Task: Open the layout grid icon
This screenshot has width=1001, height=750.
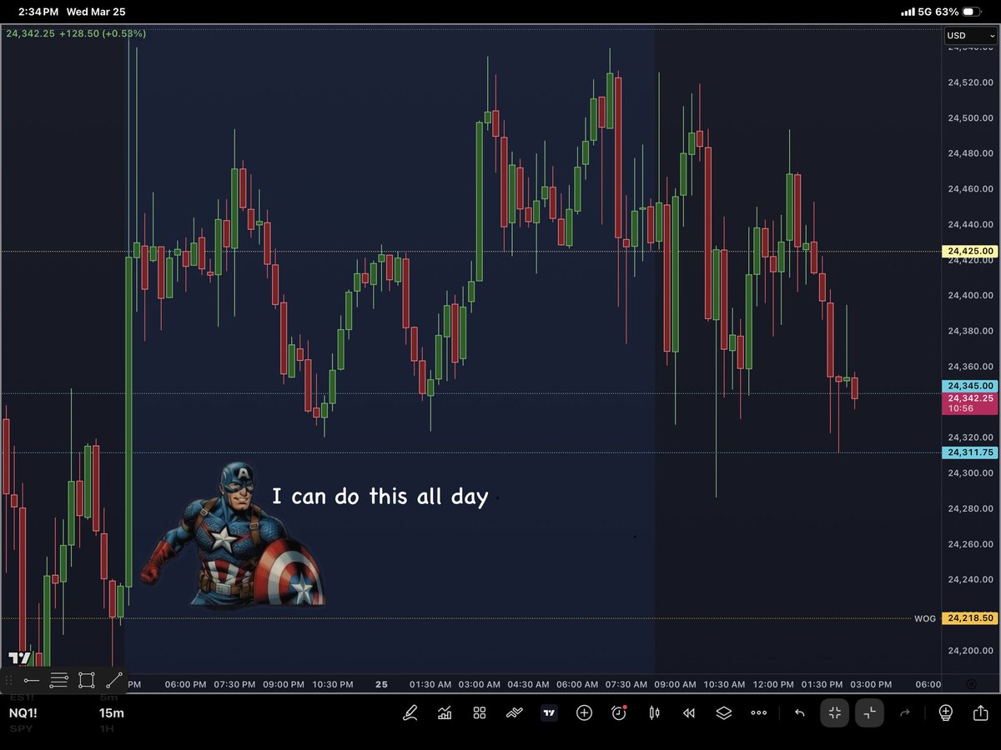Action: tap(480, 712)
